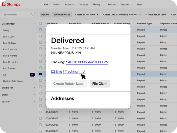The height and width of the screenshot is (133, 177).
Task: Click the Addresses heading in the popup
Action: [62, 98]
